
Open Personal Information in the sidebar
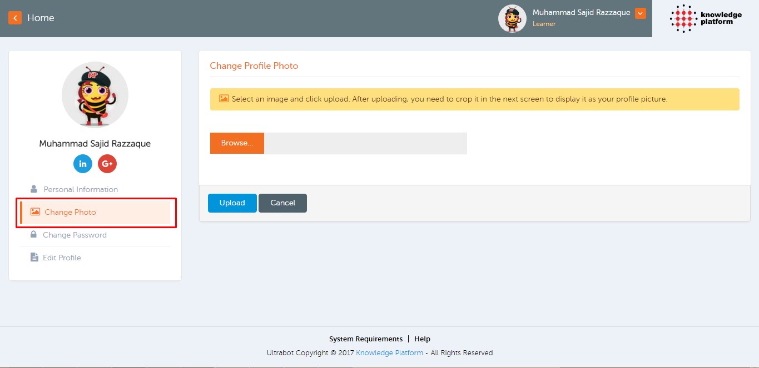point(81,189)
